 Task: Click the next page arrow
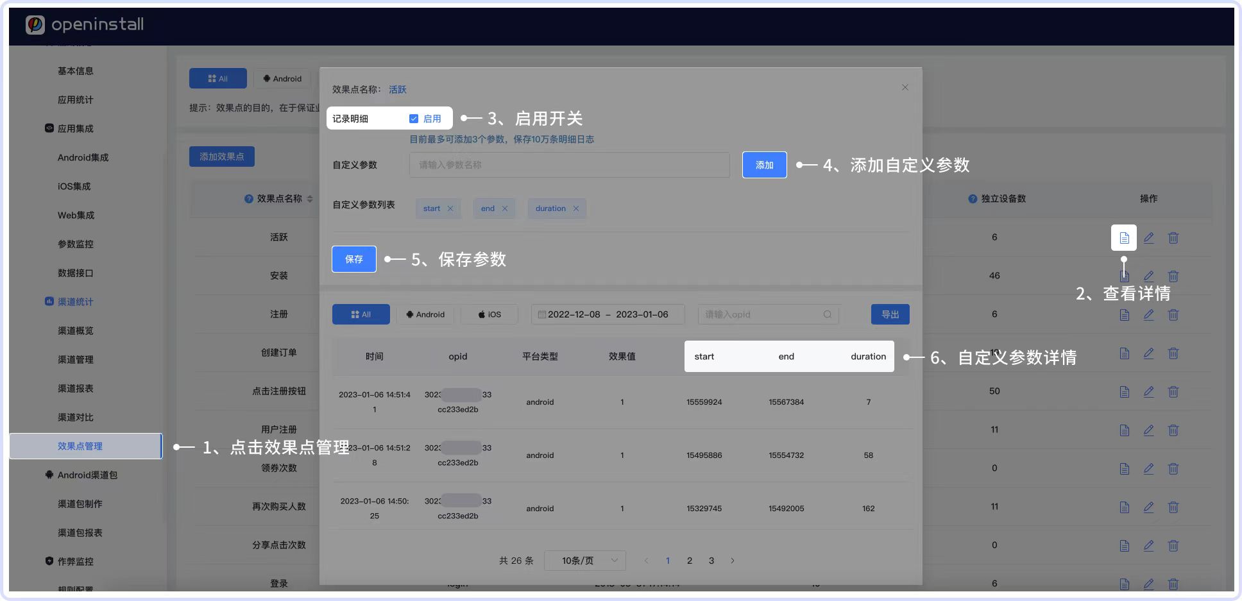pyautogui.click(x=733, y=561)
